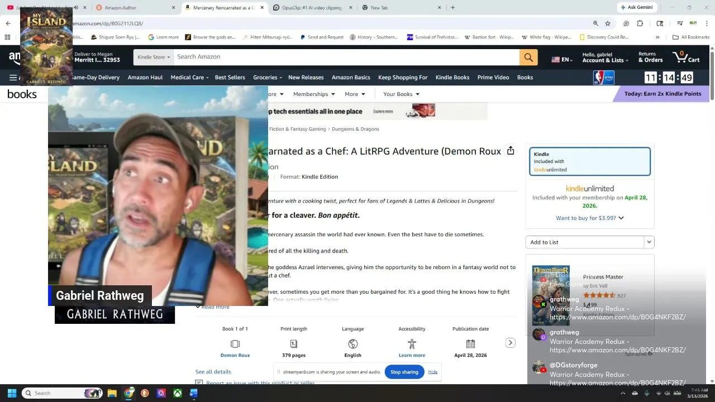Click the microphone tray icon
Viewport: 715px width, 402px height.
(x=647, y=393)
